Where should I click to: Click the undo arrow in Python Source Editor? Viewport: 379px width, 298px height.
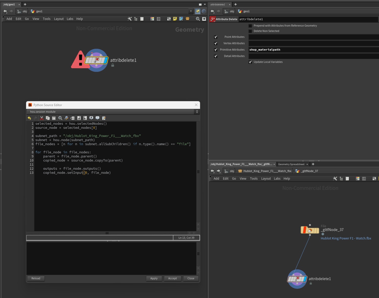[x=29, y=118]
